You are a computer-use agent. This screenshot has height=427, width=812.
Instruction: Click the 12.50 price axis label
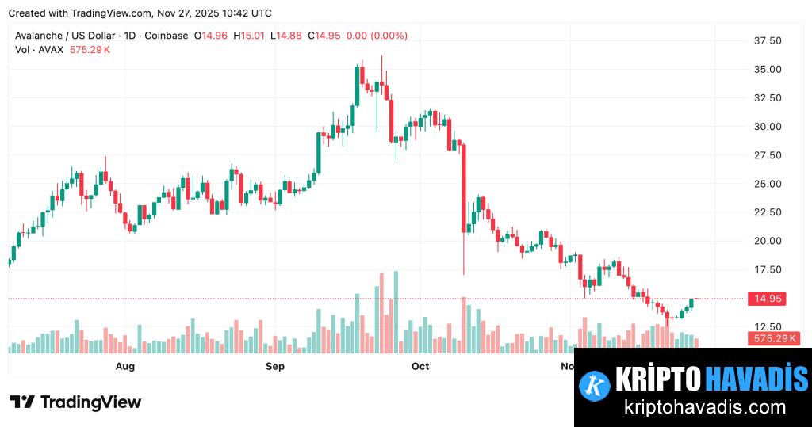pos(768,326)
